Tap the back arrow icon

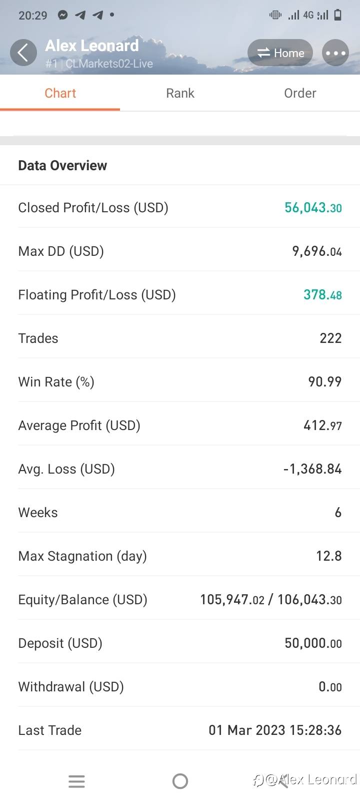coord(23,53)
